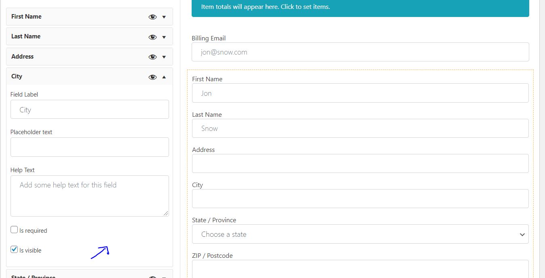Hide the Last Name field via its eye icon

tap(152, 36)
